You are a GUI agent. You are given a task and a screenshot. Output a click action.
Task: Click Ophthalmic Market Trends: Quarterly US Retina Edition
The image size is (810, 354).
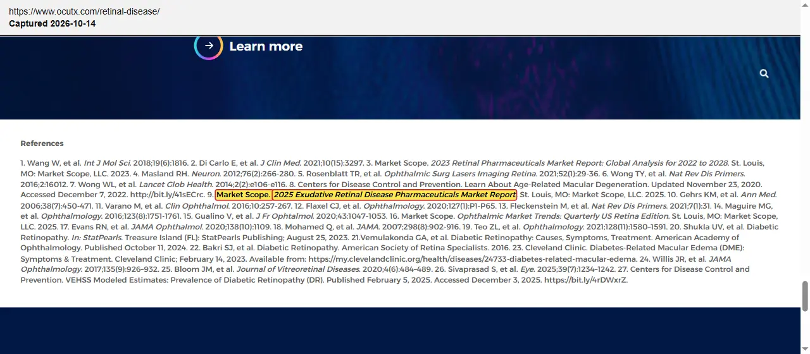pyautogui.click(x=563, y=216)
